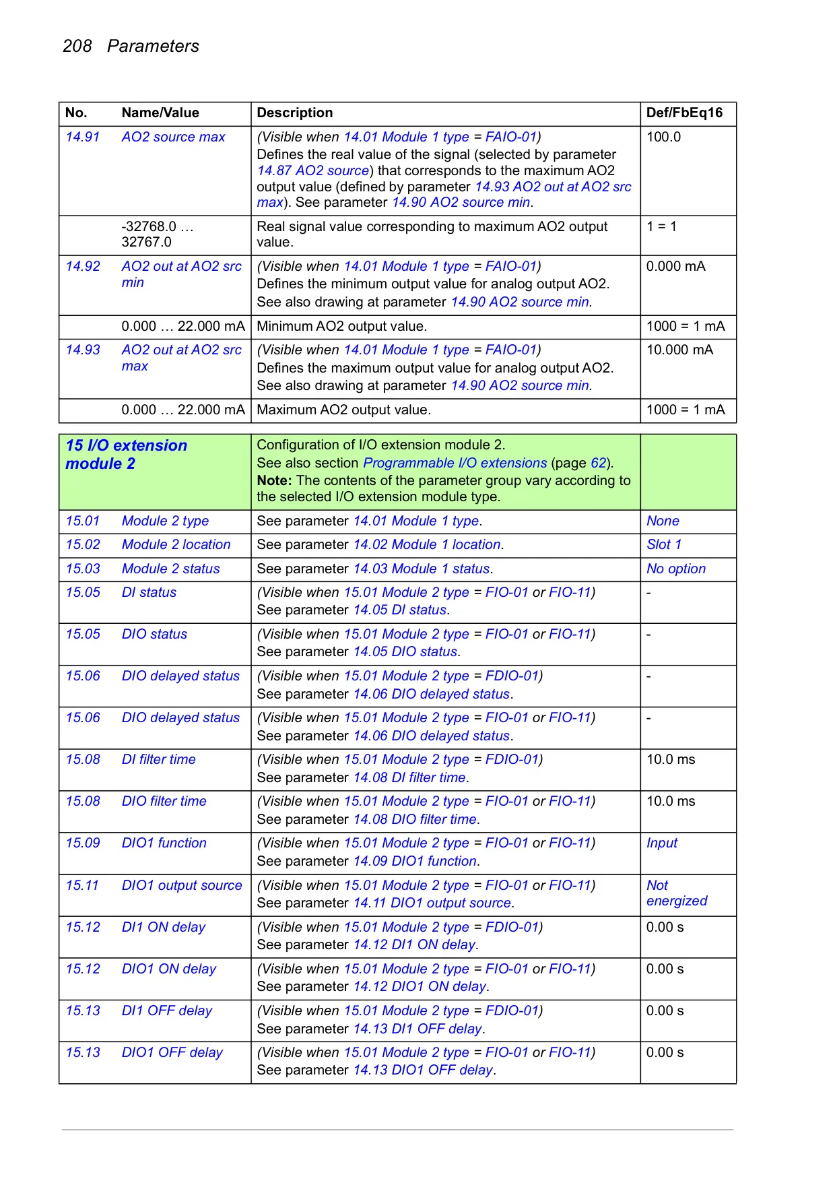Open page 62 reference link
The height and width of the screenshot is (1187, 835).
599,463
